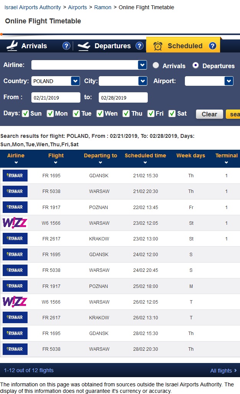Image resolution: width=240 pixels, height=394 pixels.
Task: Disable the Fri day checkbox
Action: click(151, 114)
